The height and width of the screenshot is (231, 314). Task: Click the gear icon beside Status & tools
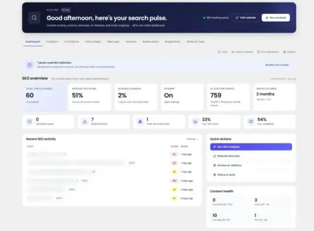tap(215, 174)
